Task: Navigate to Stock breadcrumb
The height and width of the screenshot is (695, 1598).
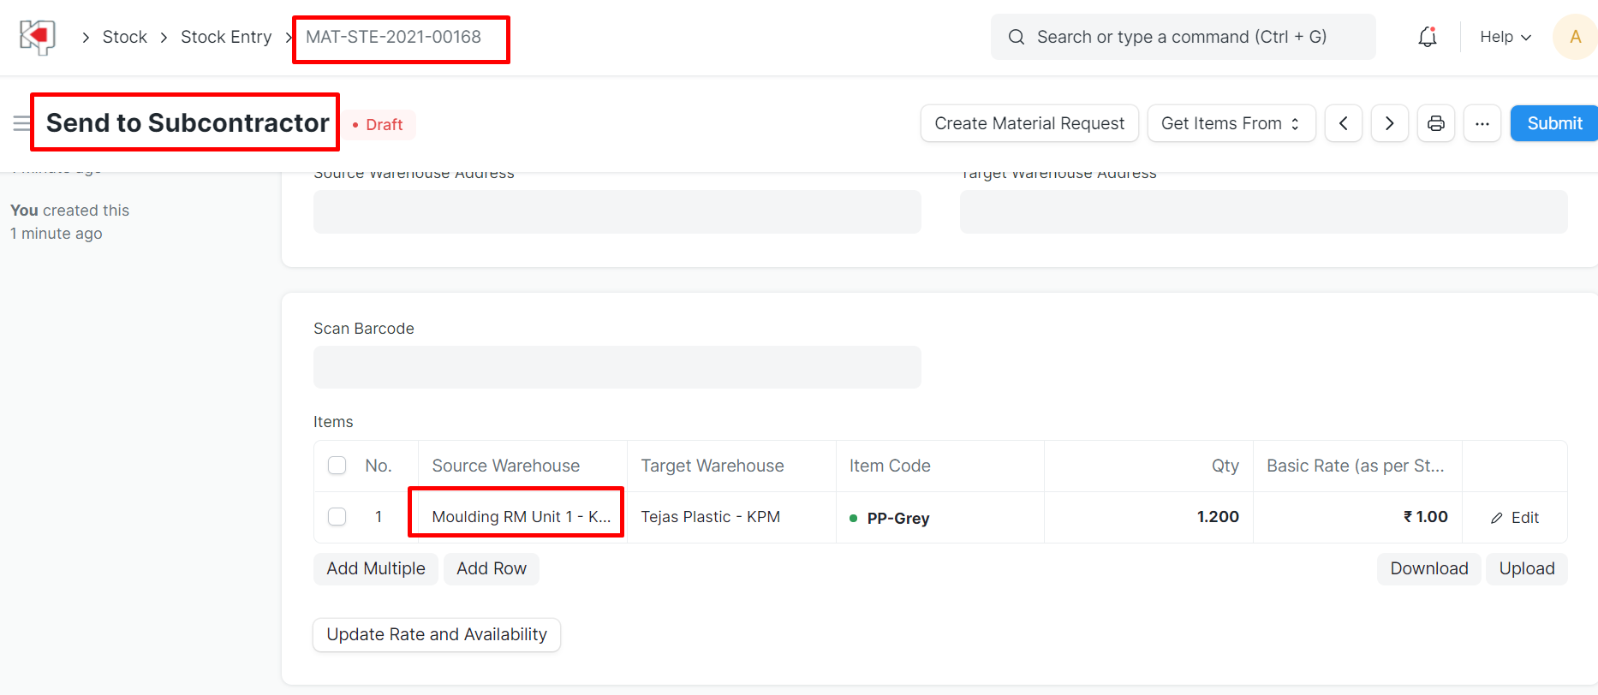Action: 125,37
